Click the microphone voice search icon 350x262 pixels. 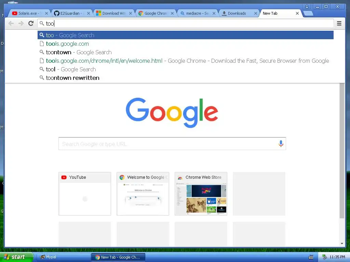[x=281, y=144]
